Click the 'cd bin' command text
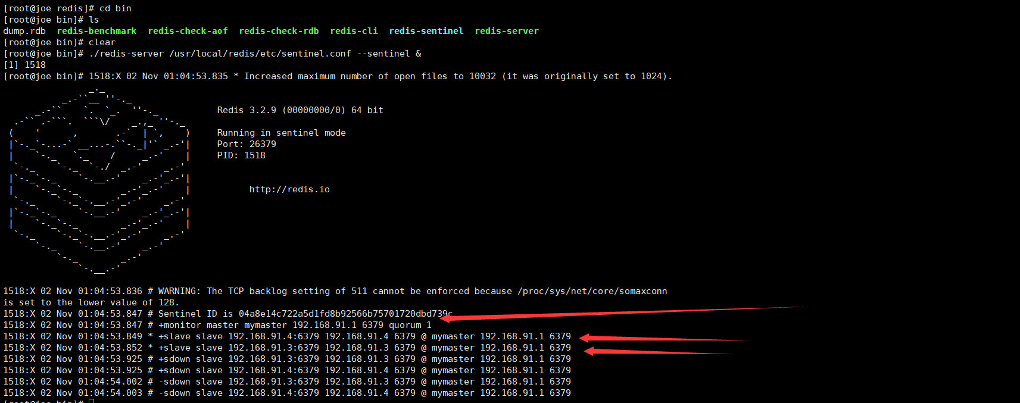 116,8
